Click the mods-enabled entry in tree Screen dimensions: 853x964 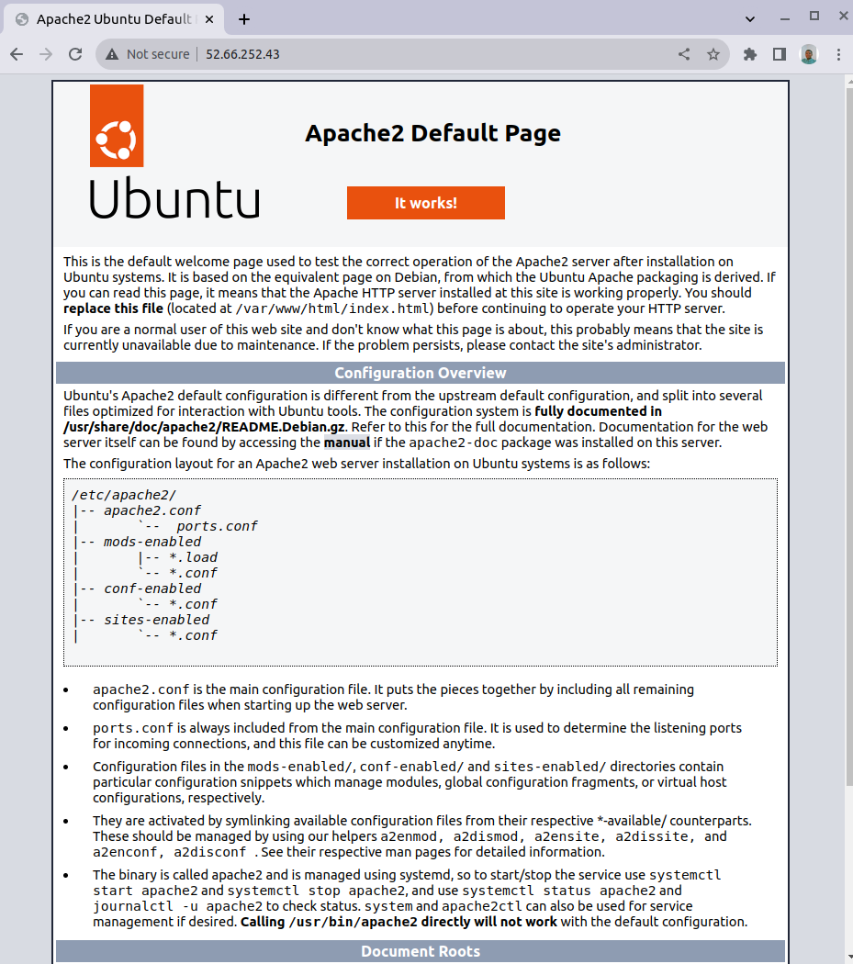click(152, 542)
